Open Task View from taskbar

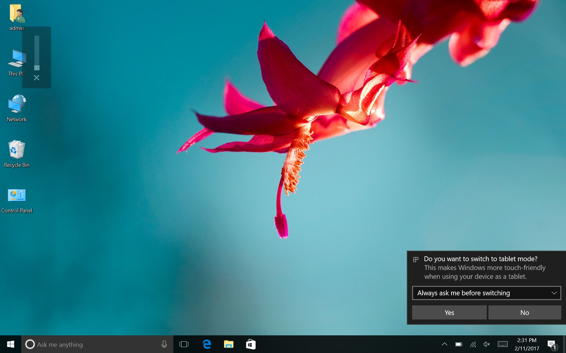point(184,344)
